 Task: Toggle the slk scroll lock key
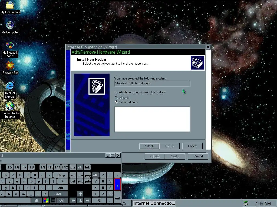pos(80,167)
